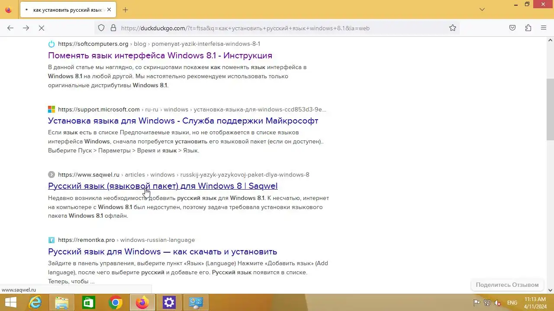The width and height of the screenshot is (554, 311).
Task: Click the ENG input language indicator
Action: pos(512,303)
